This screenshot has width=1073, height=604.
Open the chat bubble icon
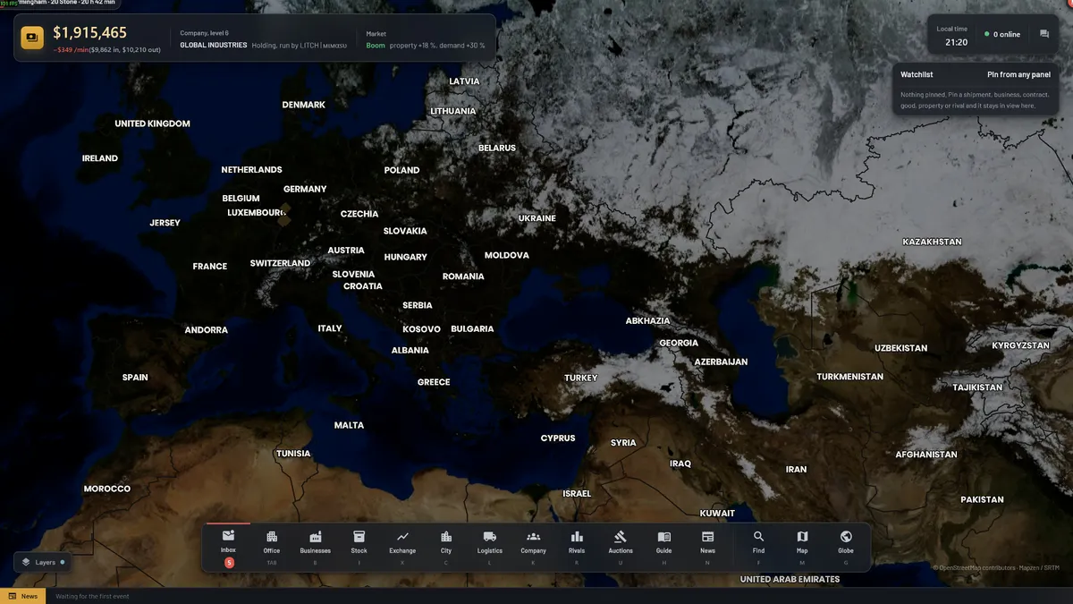pyautogui.click(x=1043, y=34)
